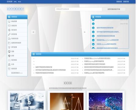This screenshot has width=137, height=110.
Task: Open the 'more >>' link at sidebar bottom
Action: coord(17,73)
